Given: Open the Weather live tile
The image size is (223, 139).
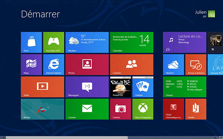Looking at the screenshot, I should [87, 42].
